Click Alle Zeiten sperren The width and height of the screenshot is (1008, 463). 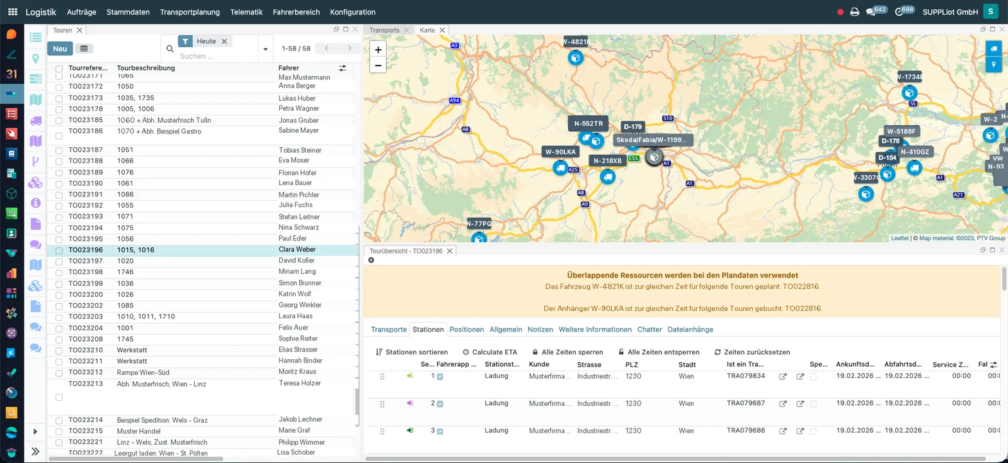point(567,352)
